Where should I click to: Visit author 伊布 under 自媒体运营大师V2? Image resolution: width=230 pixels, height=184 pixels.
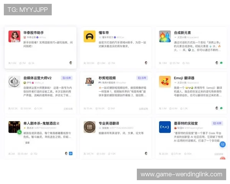pyautogui.click(x=29, y=83)
